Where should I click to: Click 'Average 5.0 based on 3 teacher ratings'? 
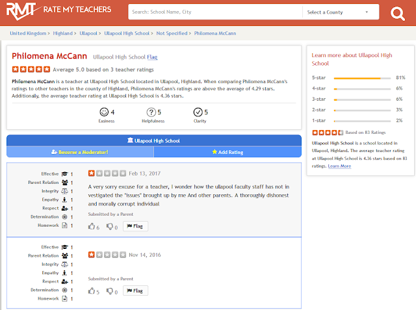[103, 70]
